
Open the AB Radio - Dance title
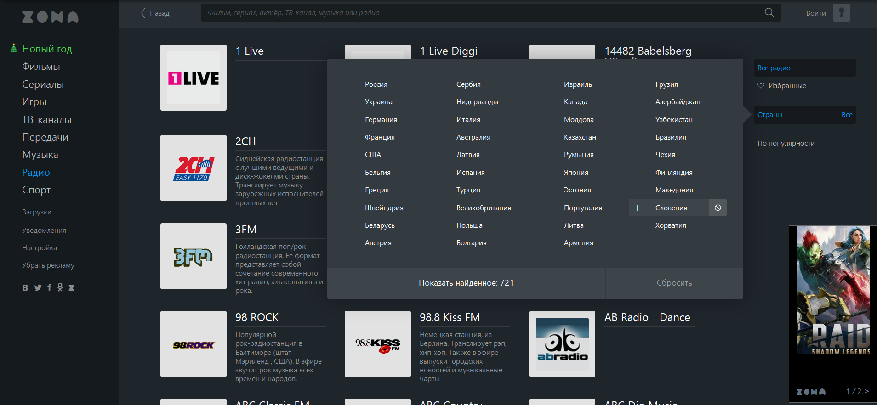click(647, 317)
